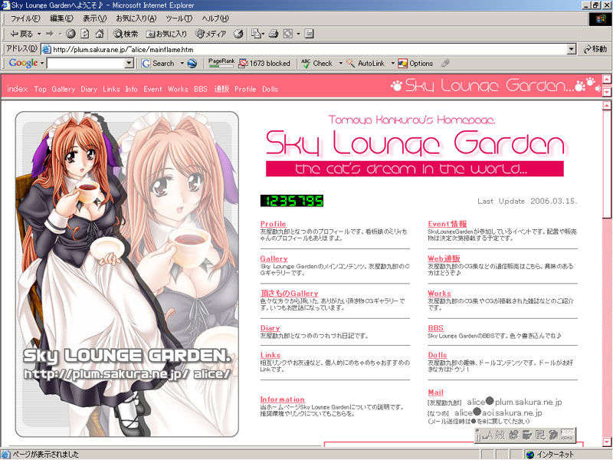The width and height of the screenshot is (613, 460).
Task: Expand the Google search box history dropdown
Action: 129,64
